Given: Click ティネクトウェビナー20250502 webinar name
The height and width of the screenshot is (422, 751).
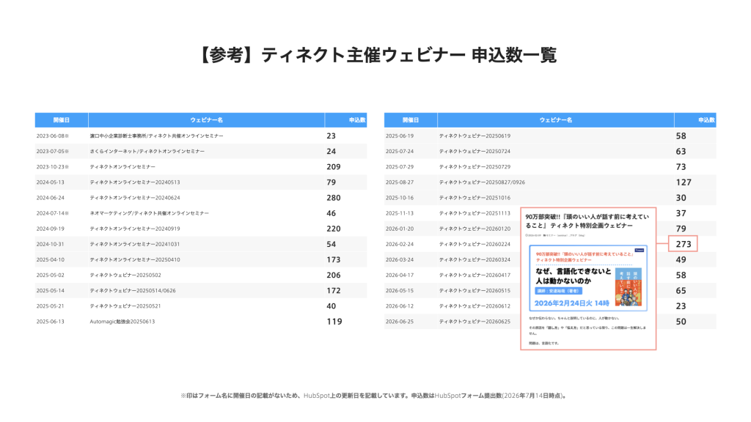Looking at the screenshot, I should 125,275.
